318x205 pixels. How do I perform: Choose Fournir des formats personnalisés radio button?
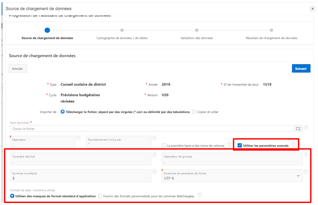pyautogui.click(x=100, y=196)
